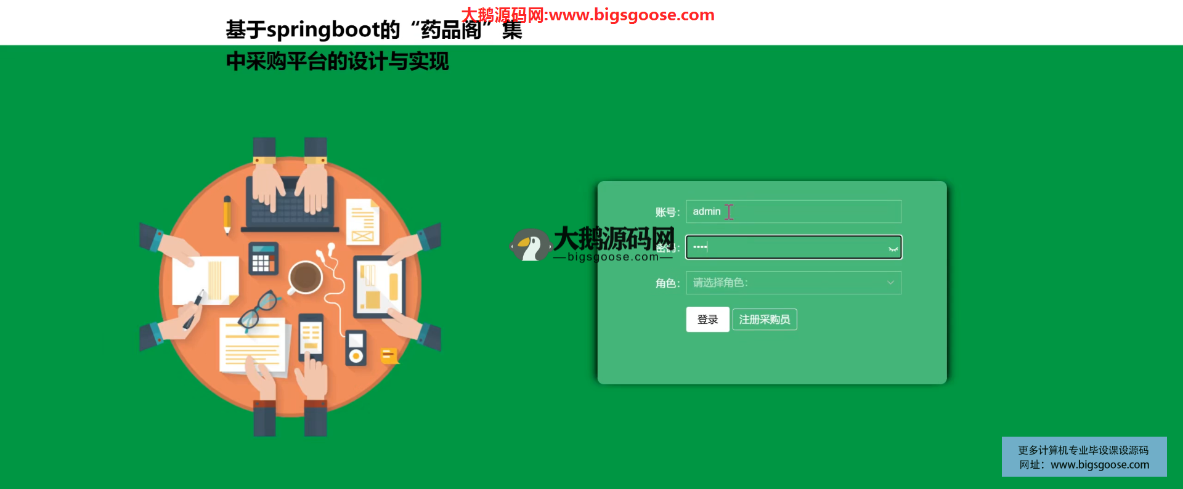Viewport: 1183px width, 489px height.
Task: Click the bottom-right 更多计算机专业毕设课设源码 banner
Action: click(x=1084, y=457)
